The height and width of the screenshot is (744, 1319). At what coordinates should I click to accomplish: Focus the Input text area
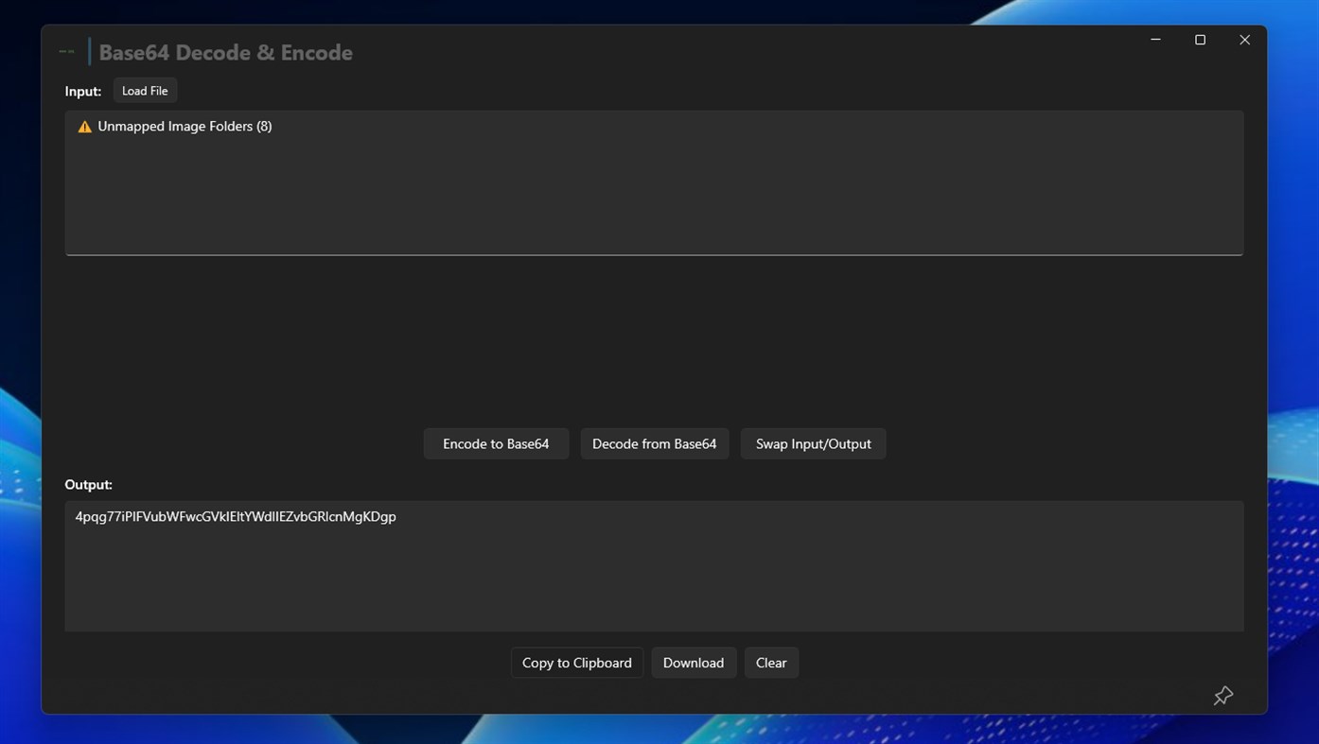click(x=654, y=182)
